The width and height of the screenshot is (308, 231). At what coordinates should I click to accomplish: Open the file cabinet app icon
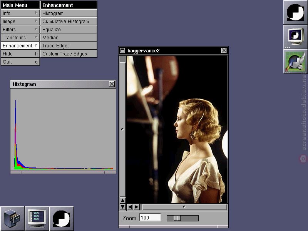point(12,218)
